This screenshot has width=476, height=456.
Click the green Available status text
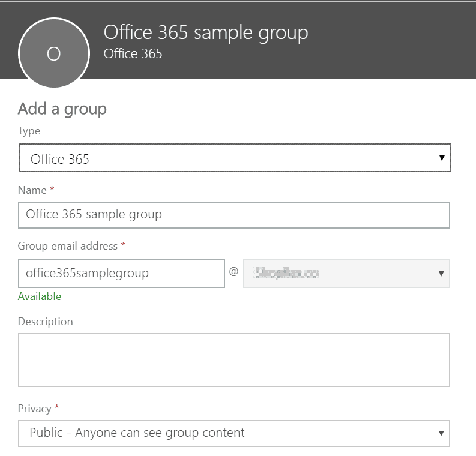click(x=40, y=296)
